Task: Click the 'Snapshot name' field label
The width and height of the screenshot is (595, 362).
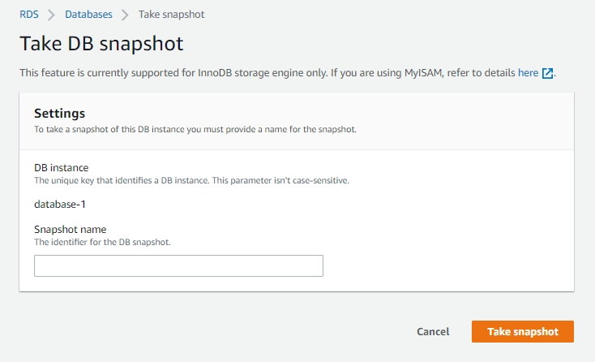Action: tap(70, 230)
